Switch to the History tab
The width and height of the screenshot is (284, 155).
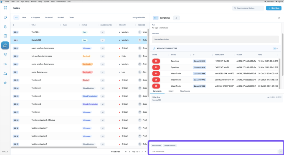pyautogui.click(x=171, y=91)
